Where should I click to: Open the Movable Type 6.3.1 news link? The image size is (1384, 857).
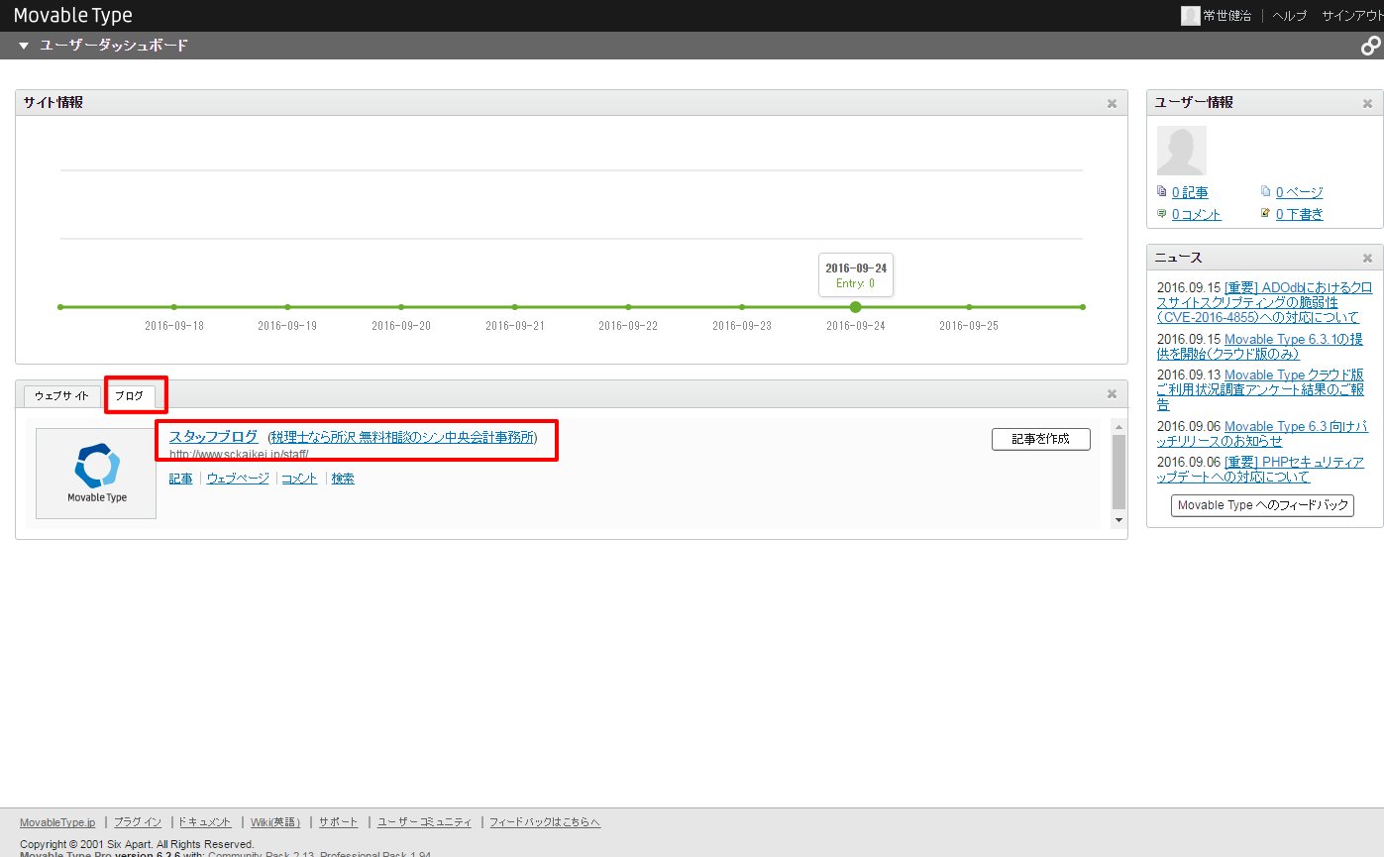[x=1260, y=347]
